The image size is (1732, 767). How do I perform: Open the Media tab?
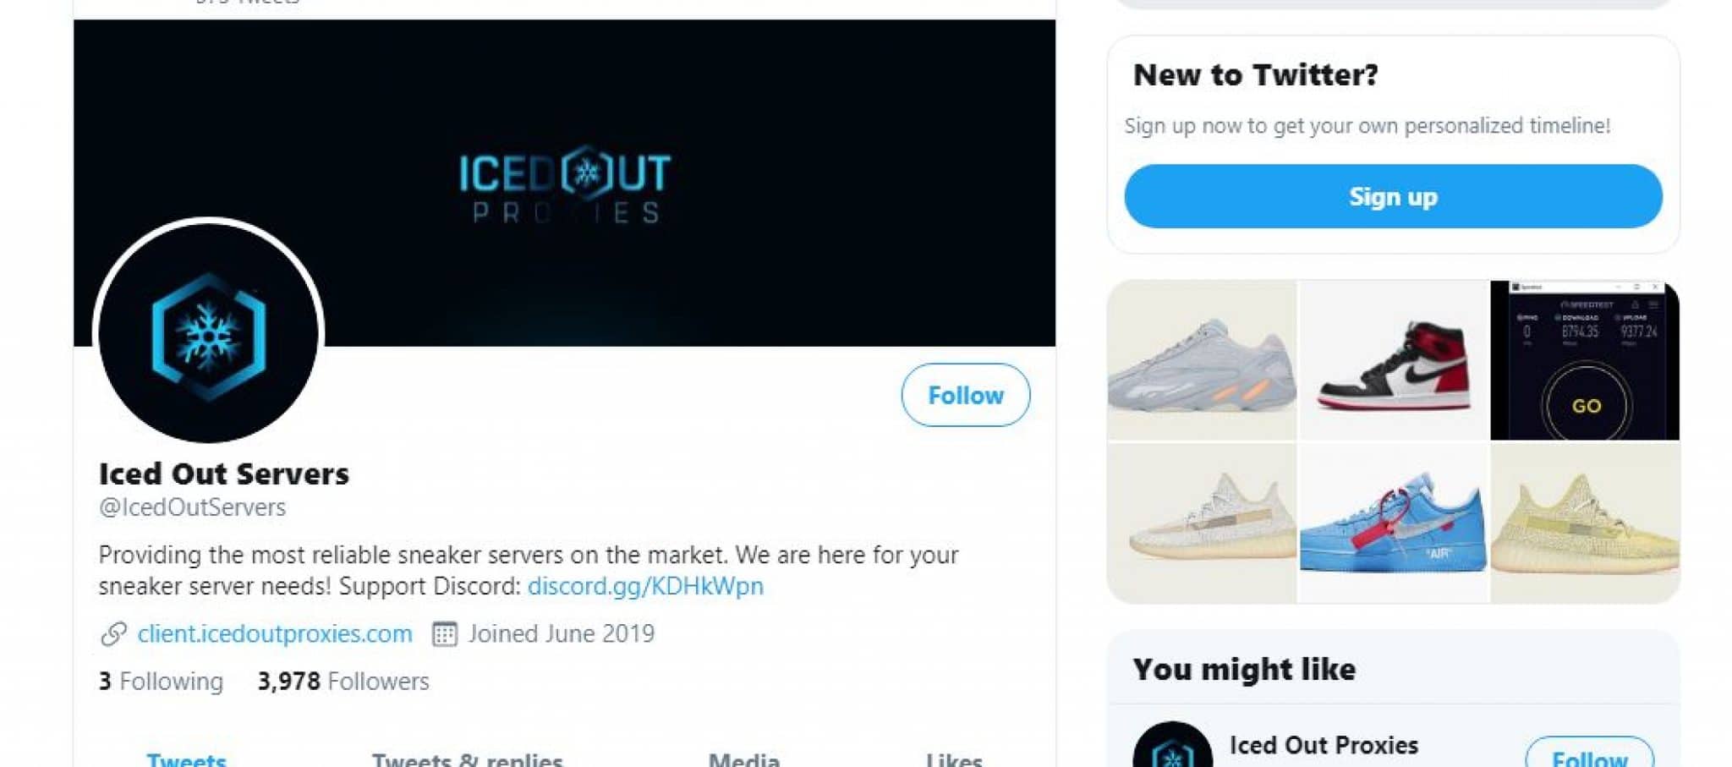coord(743,759)
